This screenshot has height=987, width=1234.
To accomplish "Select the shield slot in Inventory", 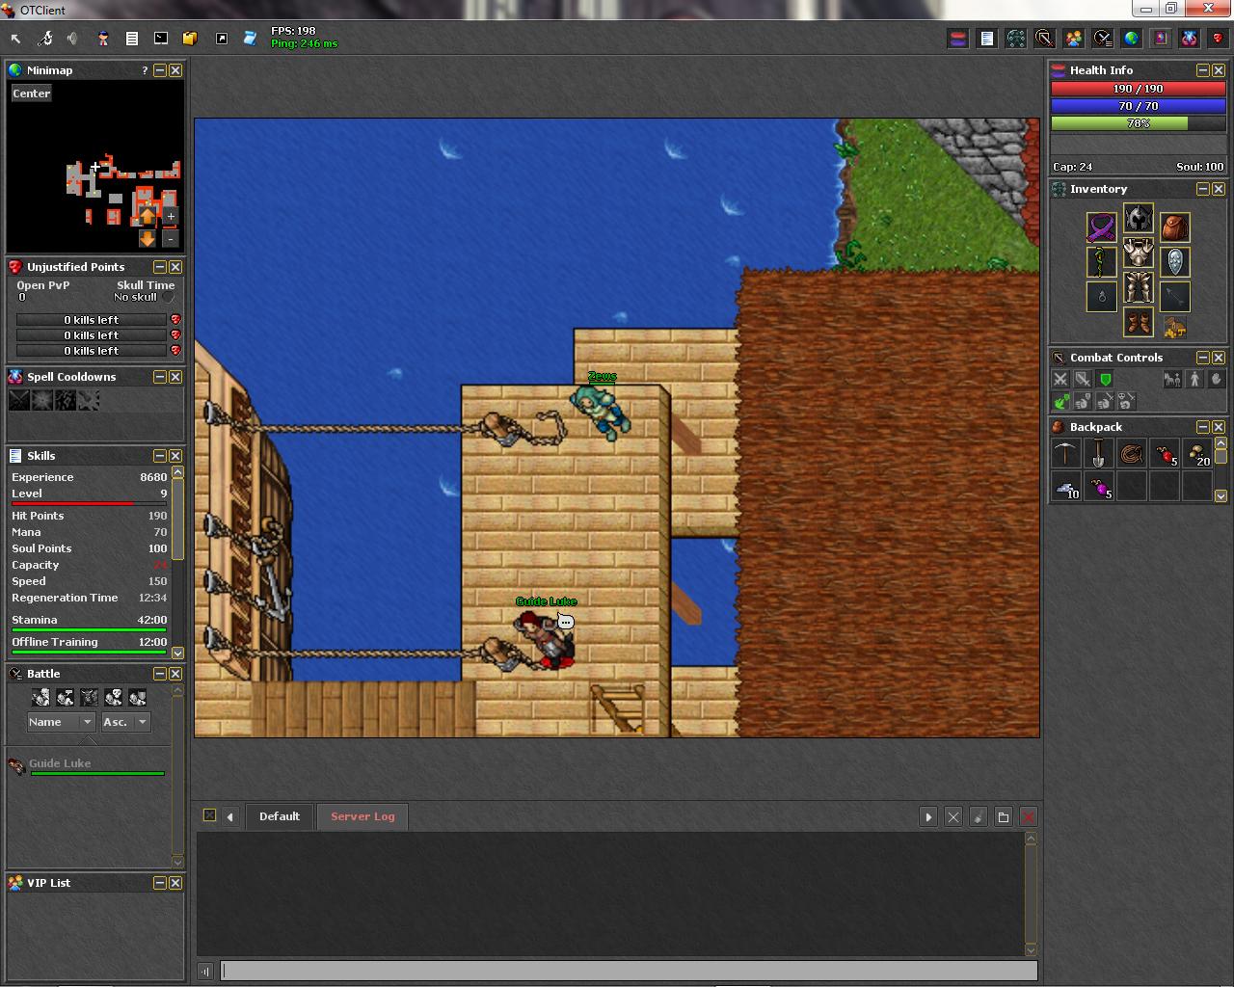I will point(1174,262).
